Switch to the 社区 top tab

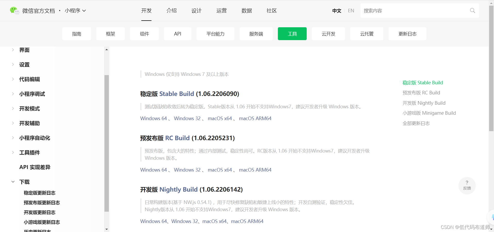point(271,11)
